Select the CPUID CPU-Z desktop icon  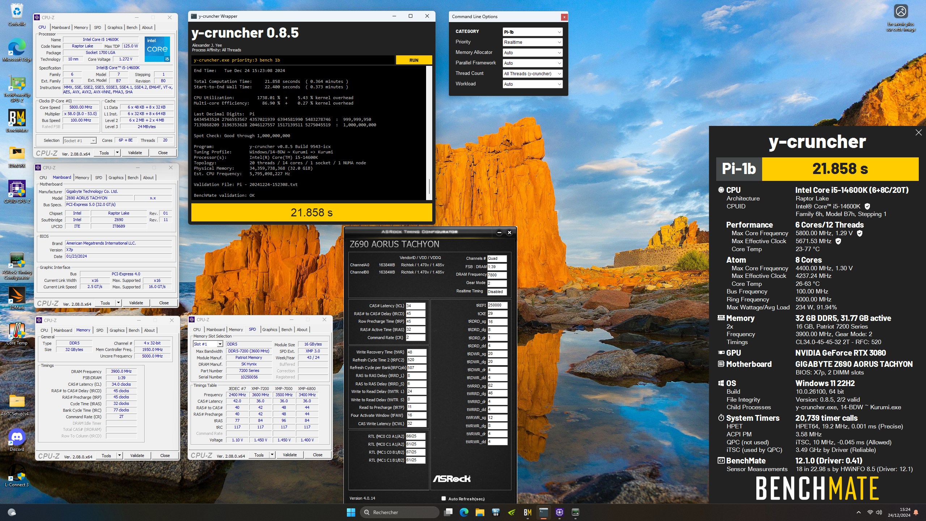(17, 191)
